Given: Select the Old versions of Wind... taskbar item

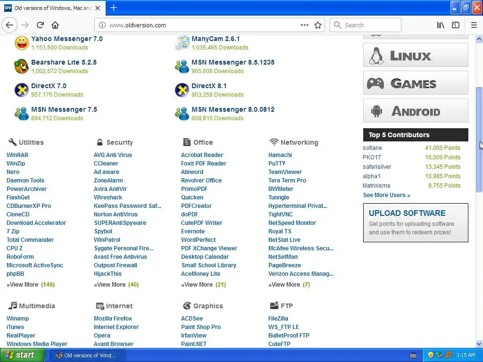Looking at the screenshot, I should point(88,355).
